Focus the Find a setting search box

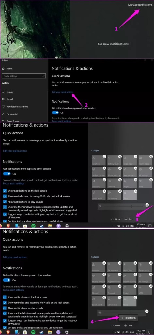tap(23, 76)
